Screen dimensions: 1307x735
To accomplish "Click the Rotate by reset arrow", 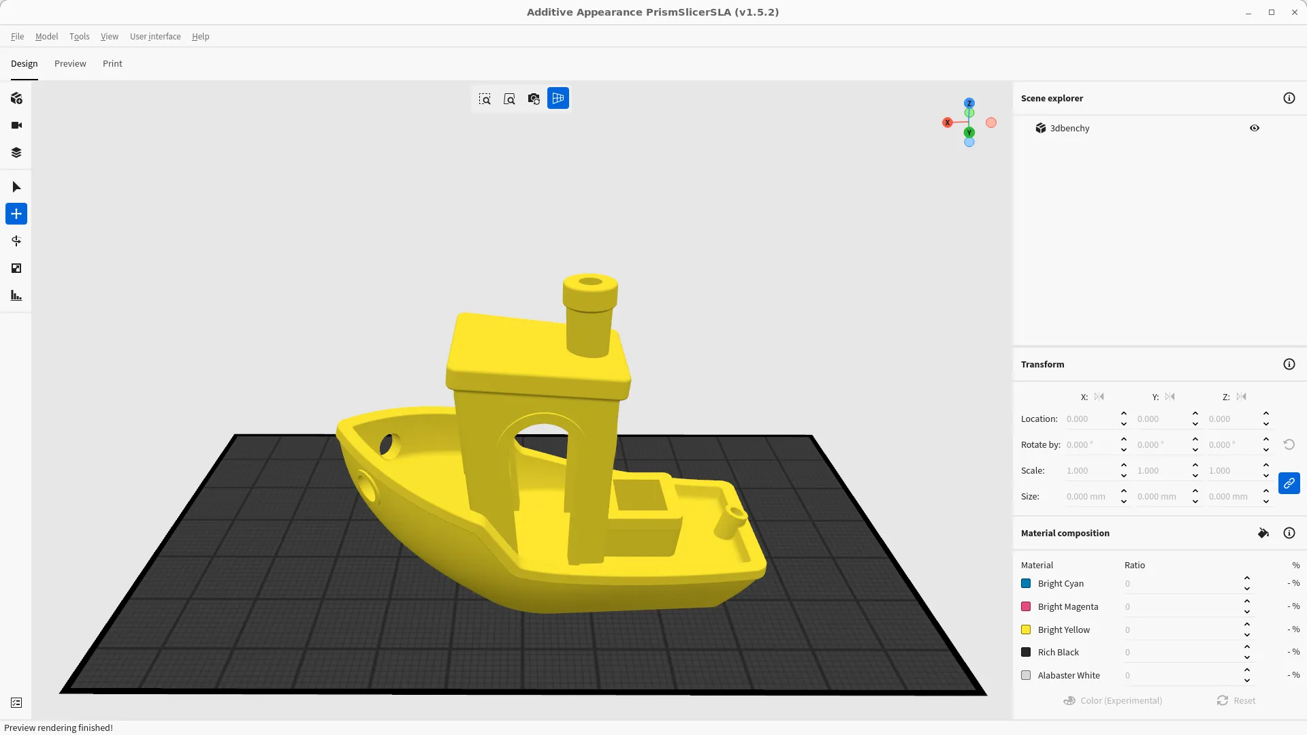I will point(1289,444).
